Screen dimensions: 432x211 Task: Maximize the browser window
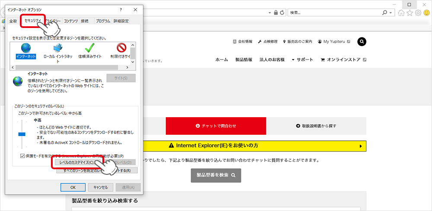410,5
